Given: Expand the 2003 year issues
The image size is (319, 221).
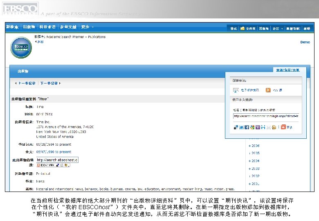Looking at the screenshot, I should [254, 169].
